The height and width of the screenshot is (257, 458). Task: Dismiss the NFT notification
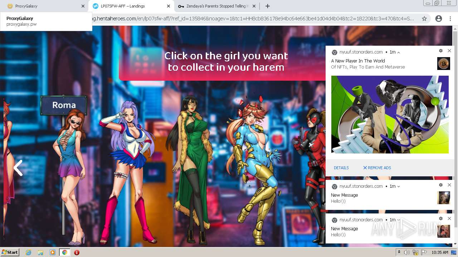449,51
